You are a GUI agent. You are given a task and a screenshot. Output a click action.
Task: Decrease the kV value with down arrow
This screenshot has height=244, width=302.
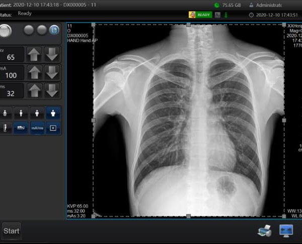pos(52,54)
